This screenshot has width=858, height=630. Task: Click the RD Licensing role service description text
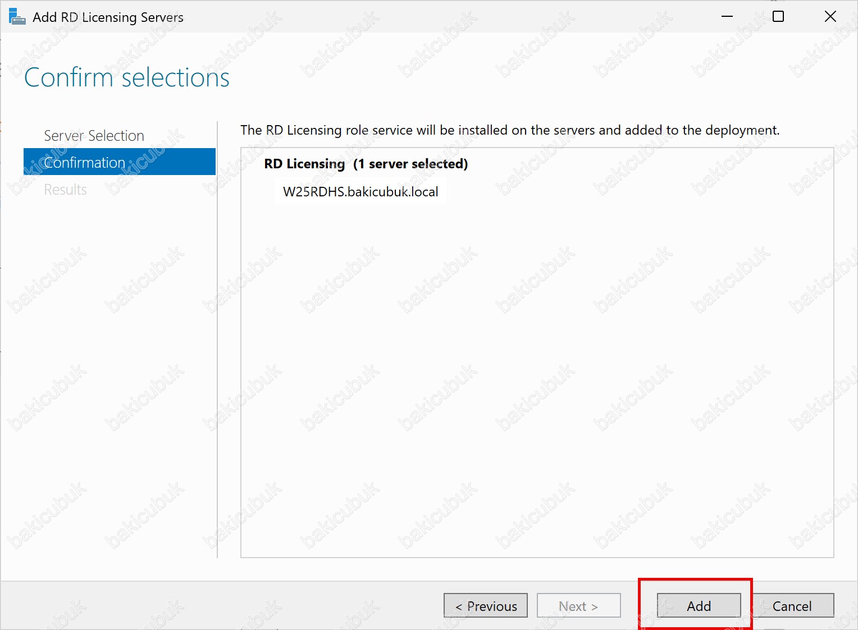[509, 130]
